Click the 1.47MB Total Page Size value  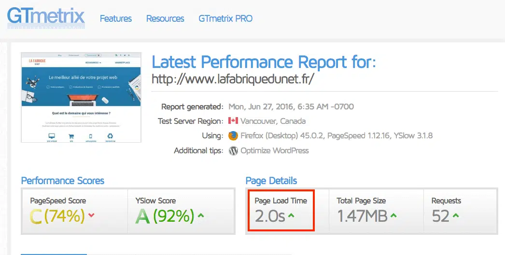coord(362,216)
